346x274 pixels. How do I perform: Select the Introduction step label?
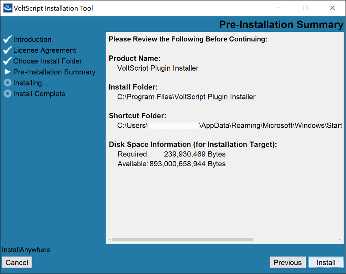pos(32,39)
